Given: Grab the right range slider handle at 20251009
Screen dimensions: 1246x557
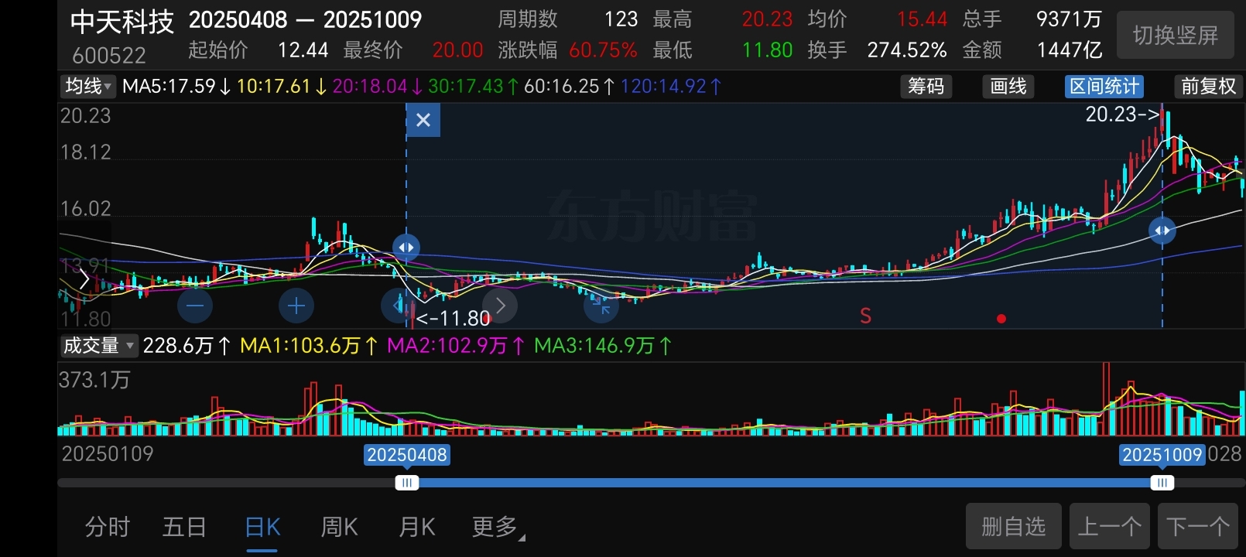Looking at the screenshot, I should point(1162,483).
